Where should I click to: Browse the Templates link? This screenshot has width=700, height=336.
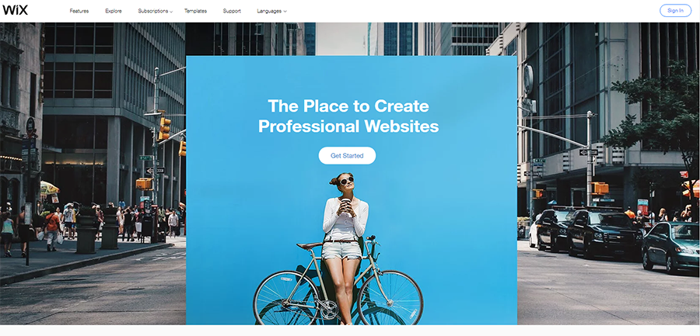(195, 11)
